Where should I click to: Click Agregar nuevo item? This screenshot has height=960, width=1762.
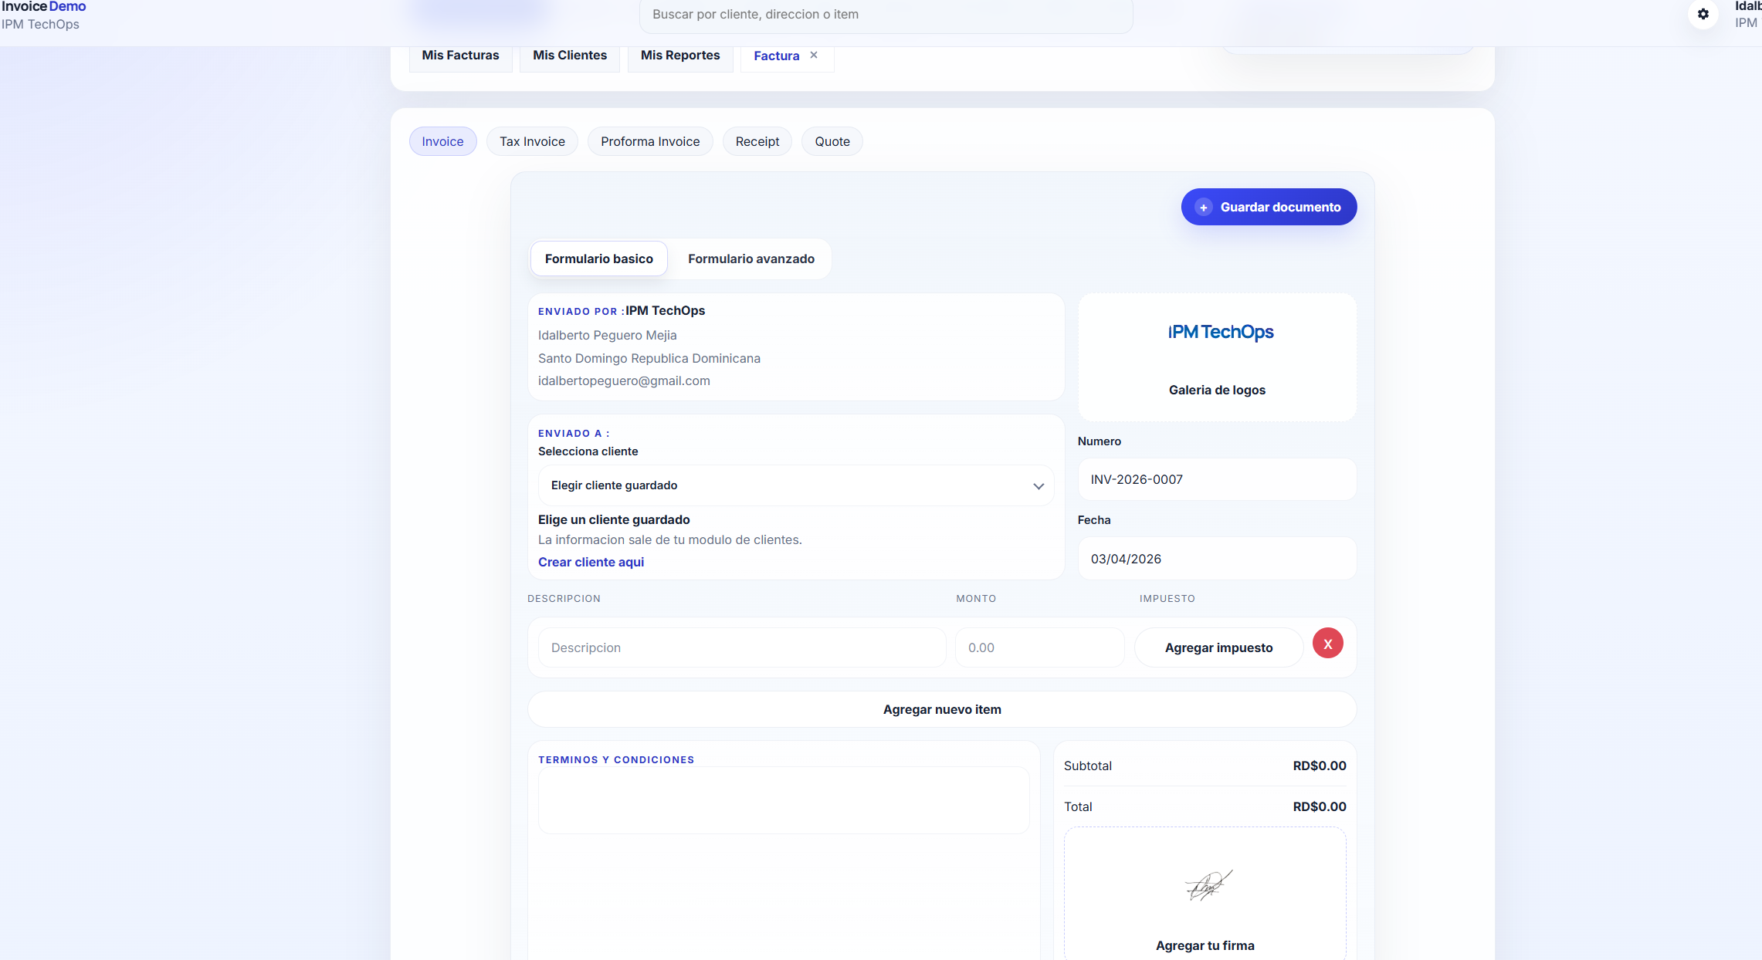[x=942, y=709]
